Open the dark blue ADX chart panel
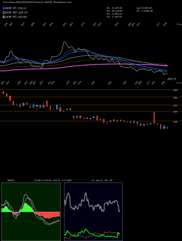 click(x=93, y=212)
